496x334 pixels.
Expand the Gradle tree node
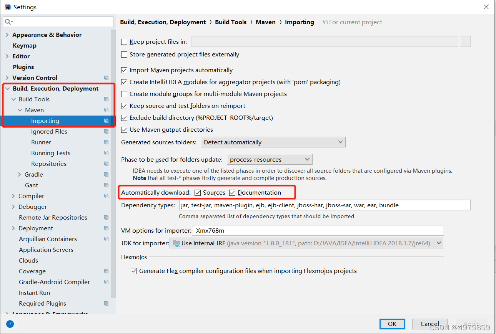click(20, 175)
